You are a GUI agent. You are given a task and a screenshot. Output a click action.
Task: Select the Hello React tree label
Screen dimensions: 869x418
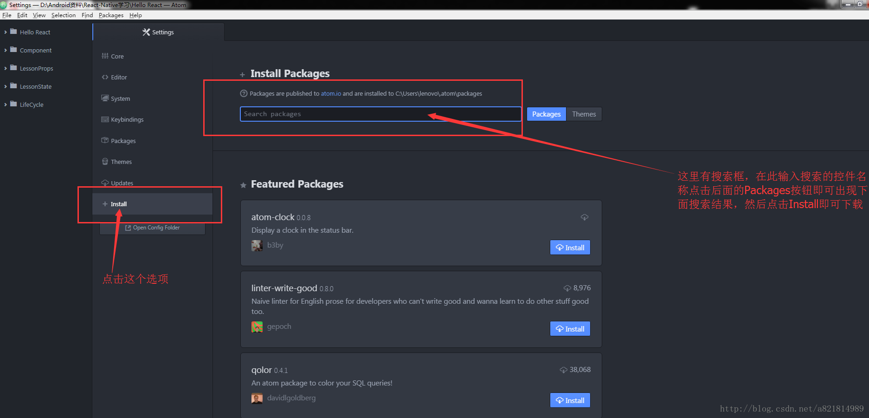(35, 32)
